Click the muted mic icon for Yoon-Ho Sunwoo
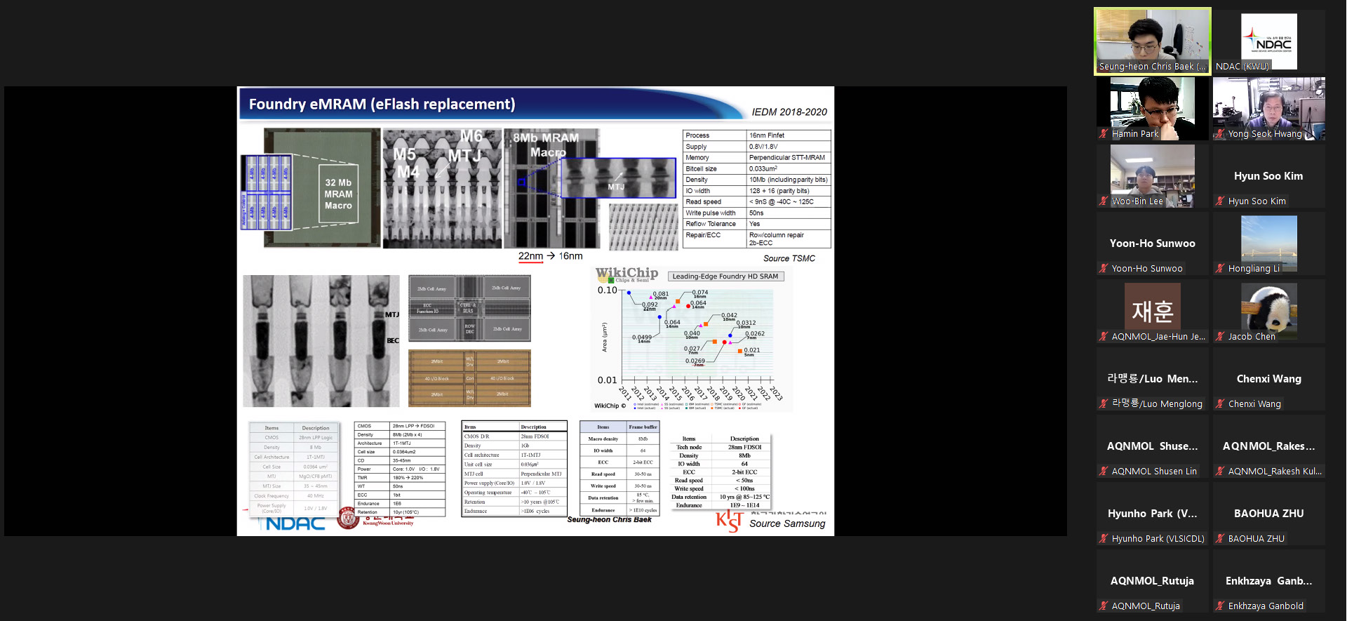This screenshot has height=621, width=1347. (x=1104, y=268)
